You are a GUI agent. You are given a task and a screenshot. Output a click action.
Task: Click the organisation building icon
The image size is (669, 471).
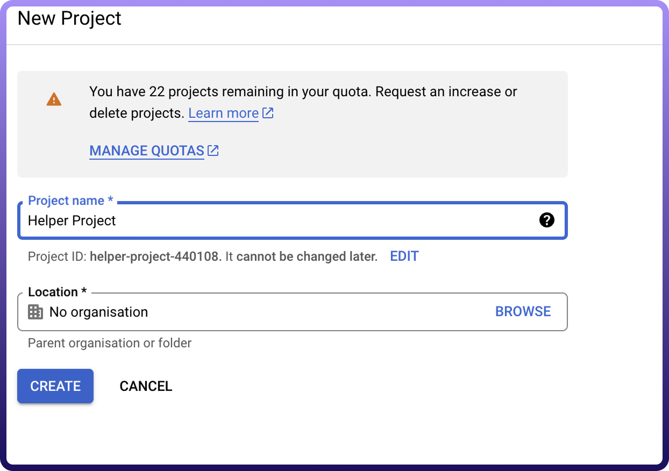(x=35, y=312)
